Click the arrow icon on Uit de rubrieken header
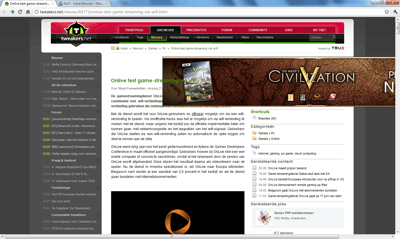 click(x=98, y=85)
